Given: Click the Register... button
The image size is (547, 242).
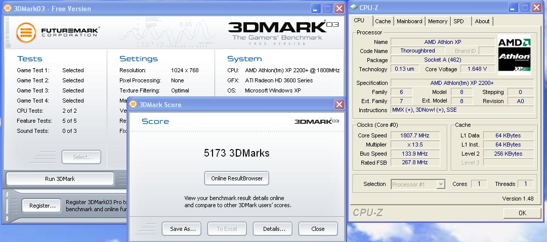Looking at the screenshot, I should click(42, 206).
